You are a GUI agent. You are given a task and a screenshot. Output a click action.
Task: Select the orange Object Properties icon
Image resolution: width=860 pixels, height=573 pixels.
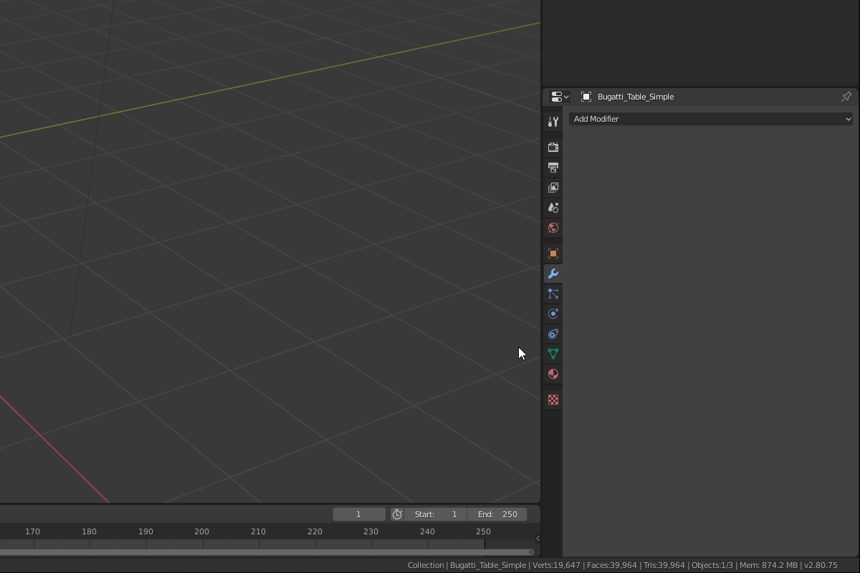pos(553,253)
